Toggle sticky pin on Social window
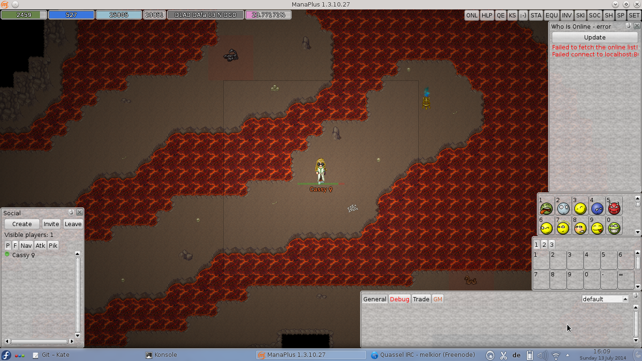The height and width of the screenshot is (361, 642). click(71, 212)
